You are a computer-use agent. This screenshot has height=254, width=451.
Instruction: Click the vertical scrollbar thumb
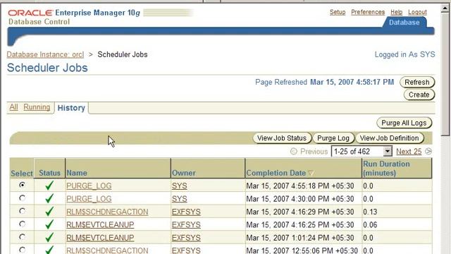445,74
